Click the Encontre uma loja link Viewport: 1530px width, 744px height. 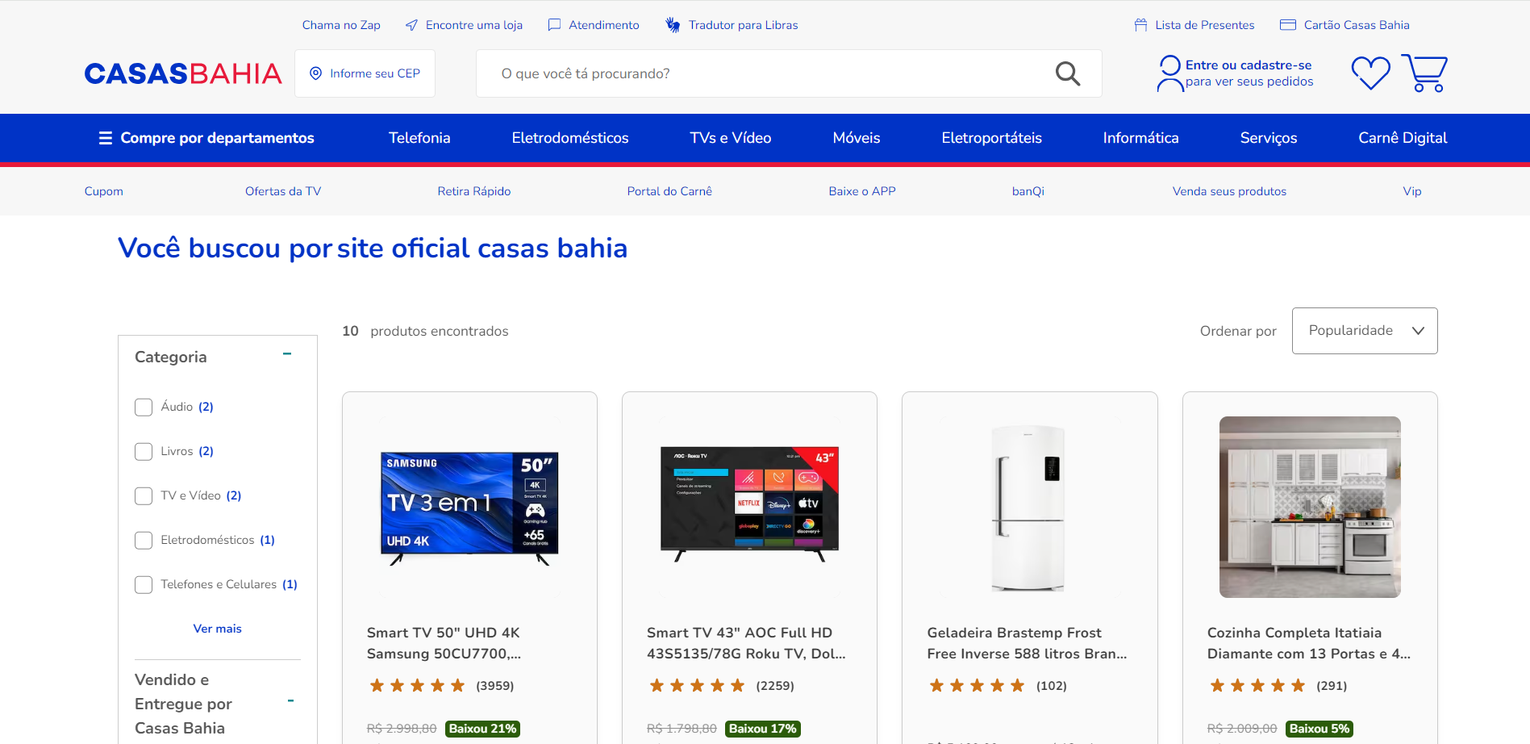474,25
